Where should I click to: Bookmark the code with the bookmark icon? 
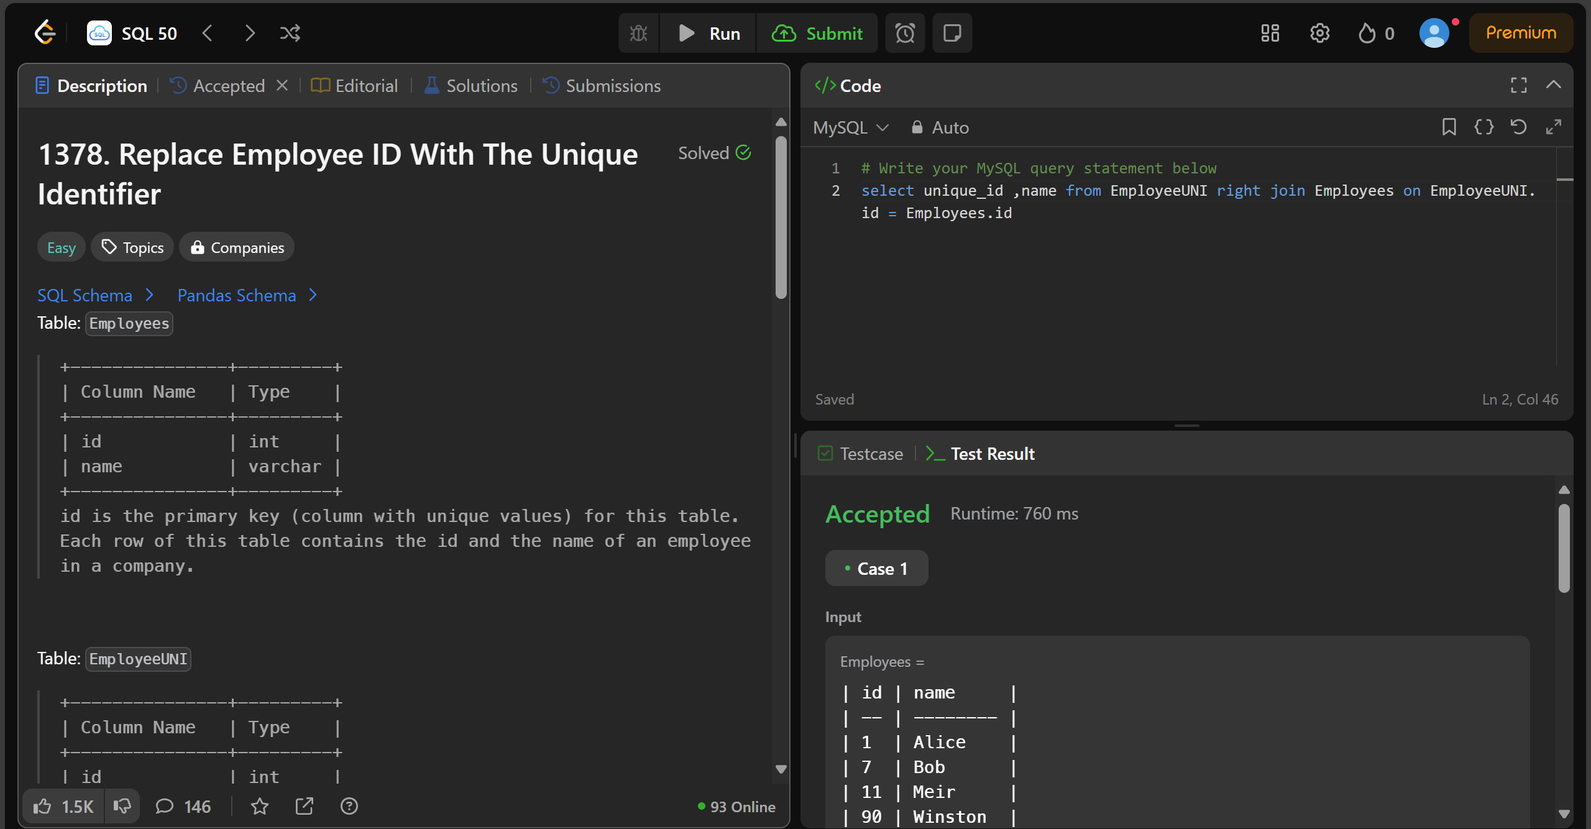[1449, 127]
